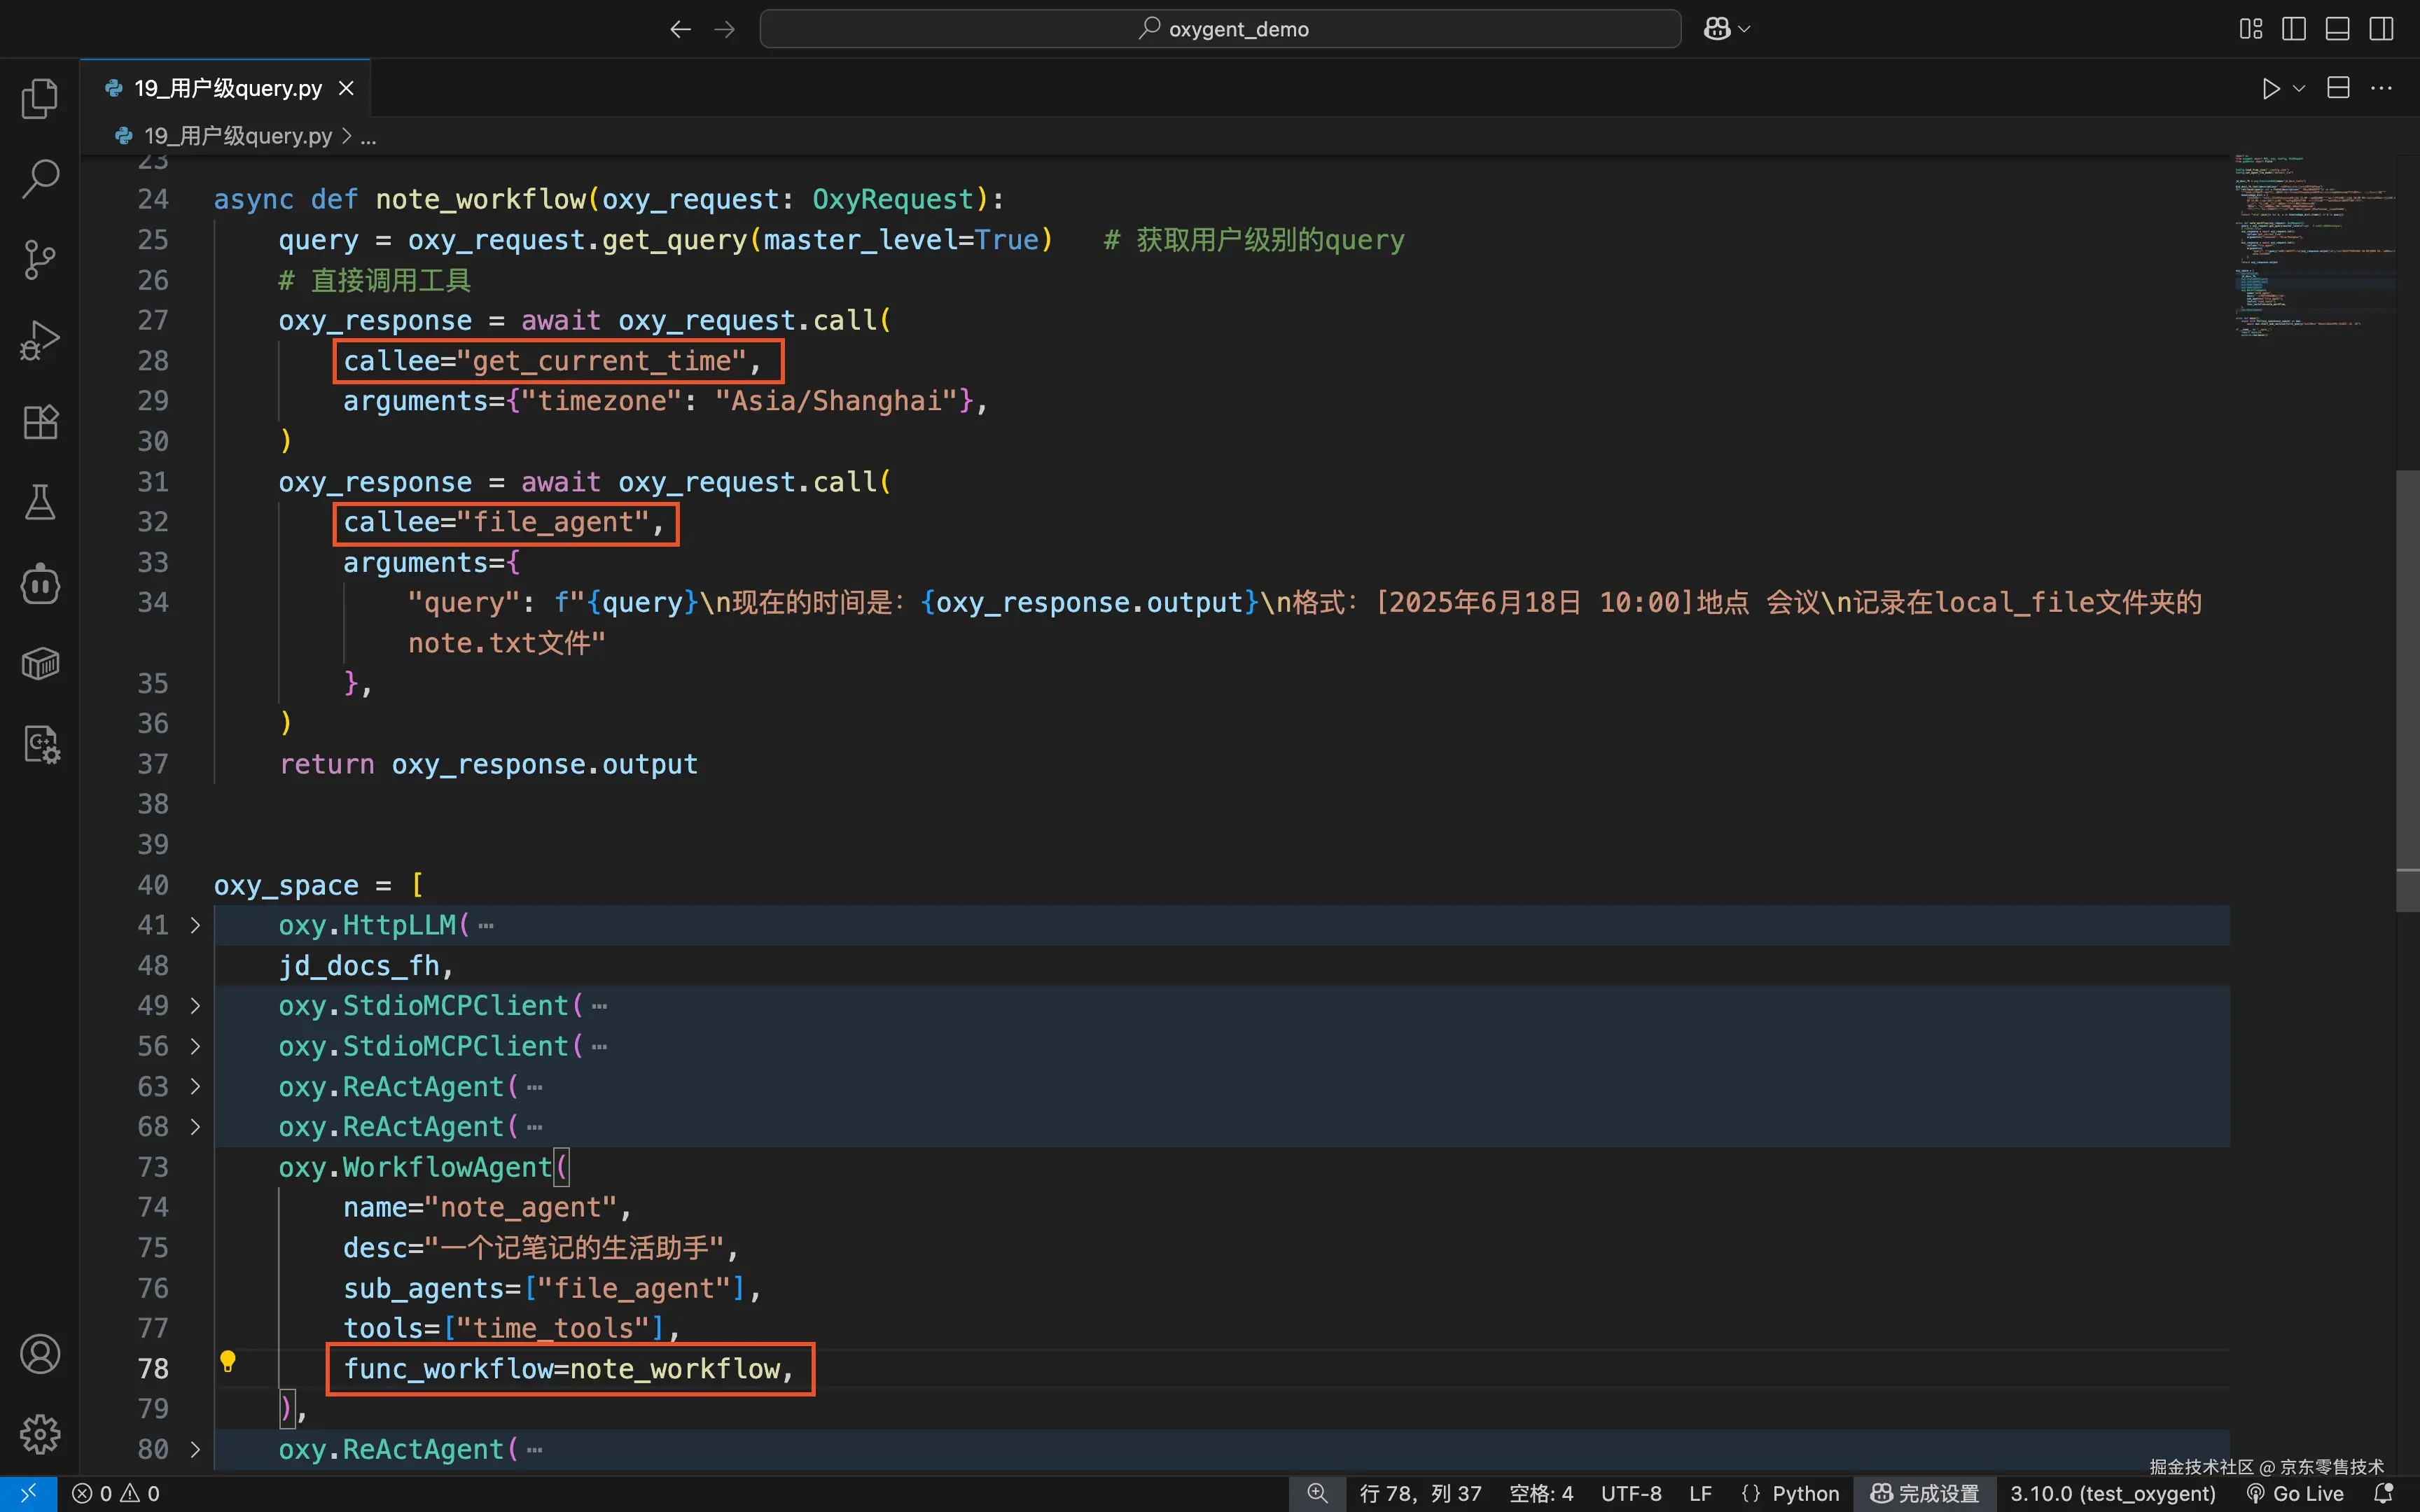
Task: Click the Run Python File play button
Action: (x=2271, y=88)
